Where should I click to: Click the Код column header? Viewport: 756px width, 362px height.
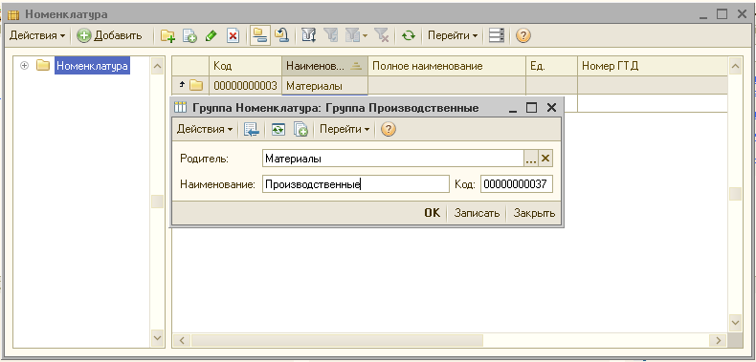[245, 66]
